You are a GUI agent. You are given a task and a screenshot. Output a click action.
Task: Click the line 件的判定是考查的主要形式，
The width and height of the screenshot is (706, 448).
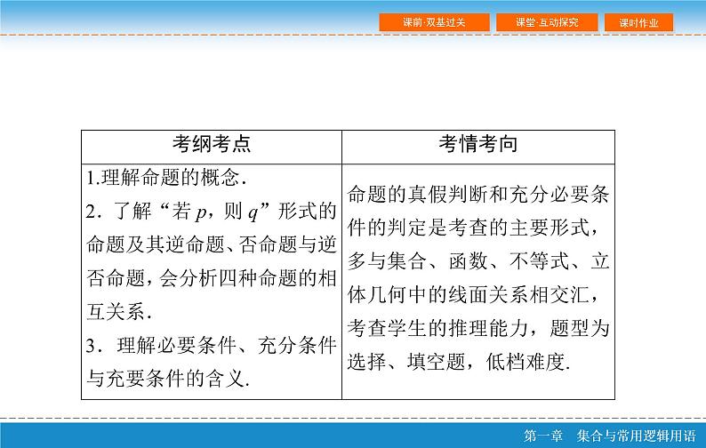(x=473, y=228)
